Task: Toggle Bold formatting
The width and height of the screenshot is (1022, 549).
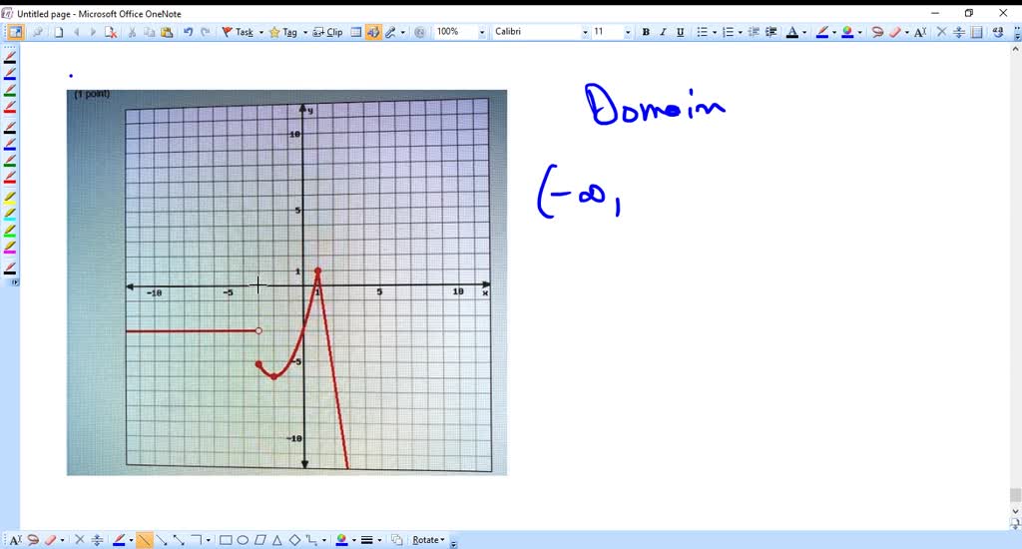Action: pyautogui.click(x=646, y=32)
